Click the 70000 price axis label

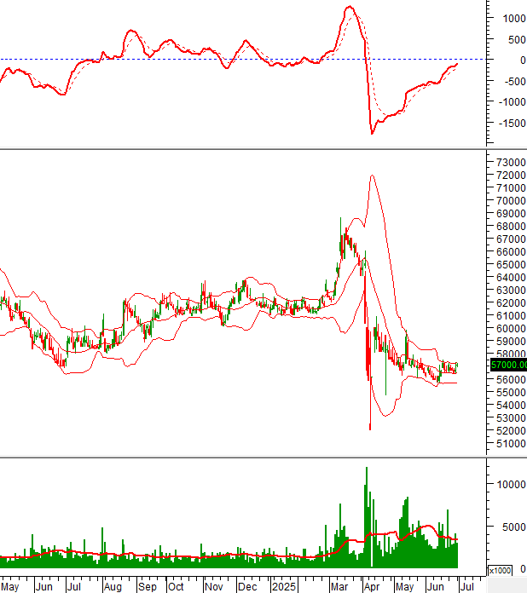pos(511,201)
